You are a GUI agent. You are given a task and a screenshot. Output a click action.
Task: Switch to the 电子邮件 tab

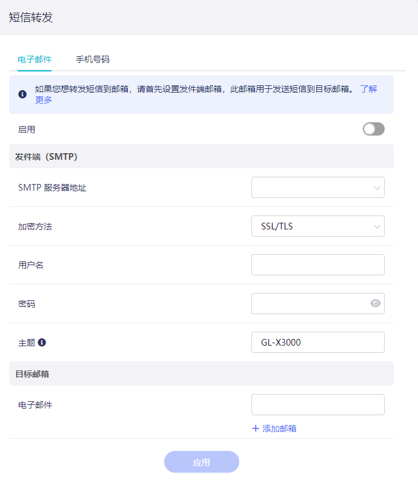click(35, 59)
